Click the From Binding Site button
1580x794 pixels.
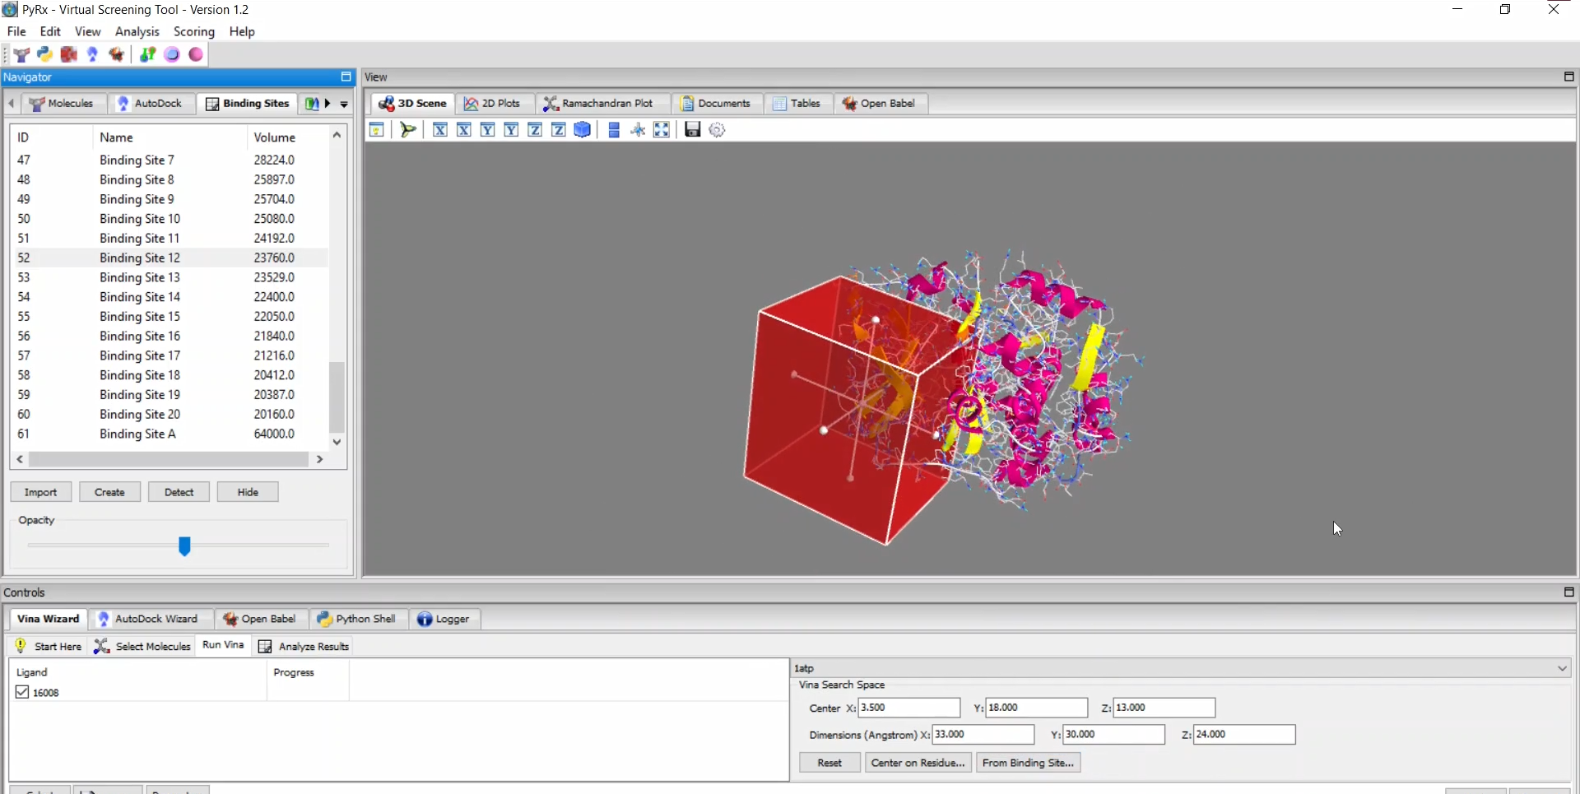pyautogui.click(x=1028, y=763)
